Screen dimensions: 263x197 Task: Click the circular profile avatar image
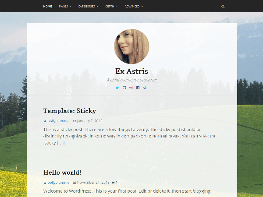coord(131,46)
